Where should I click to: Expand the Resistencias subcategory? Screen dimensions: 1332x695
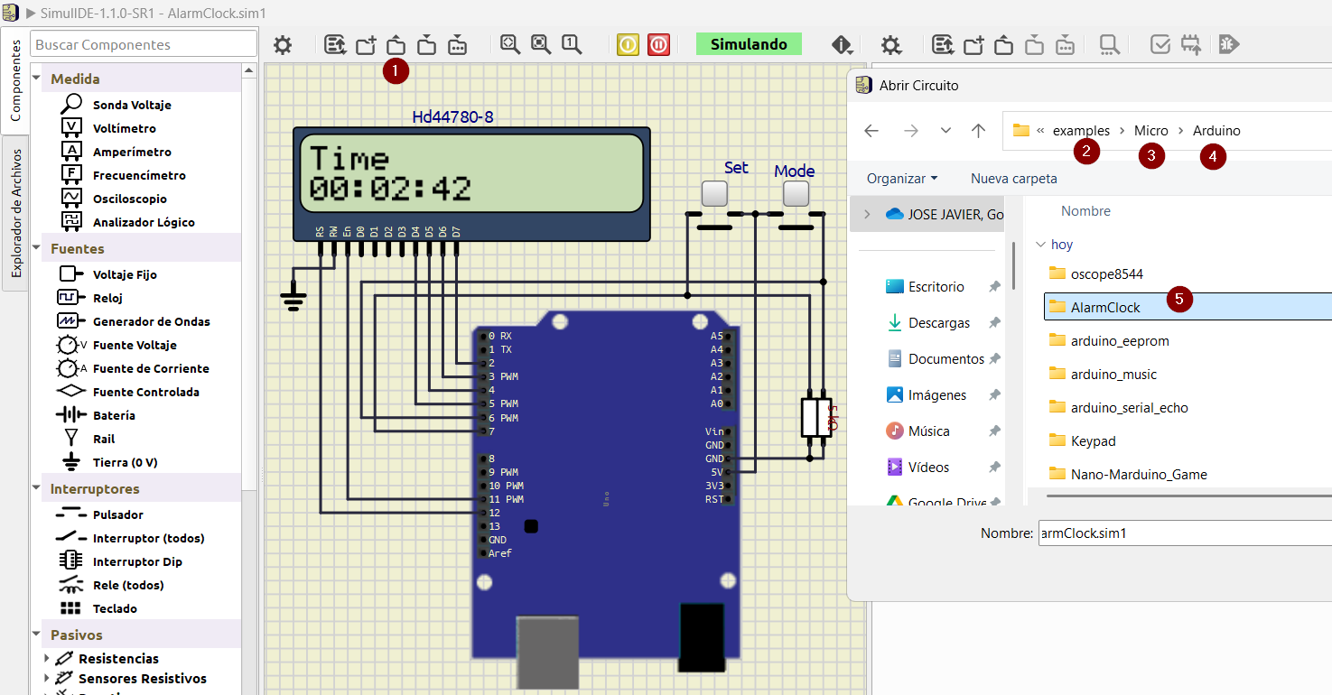(47, 659)
